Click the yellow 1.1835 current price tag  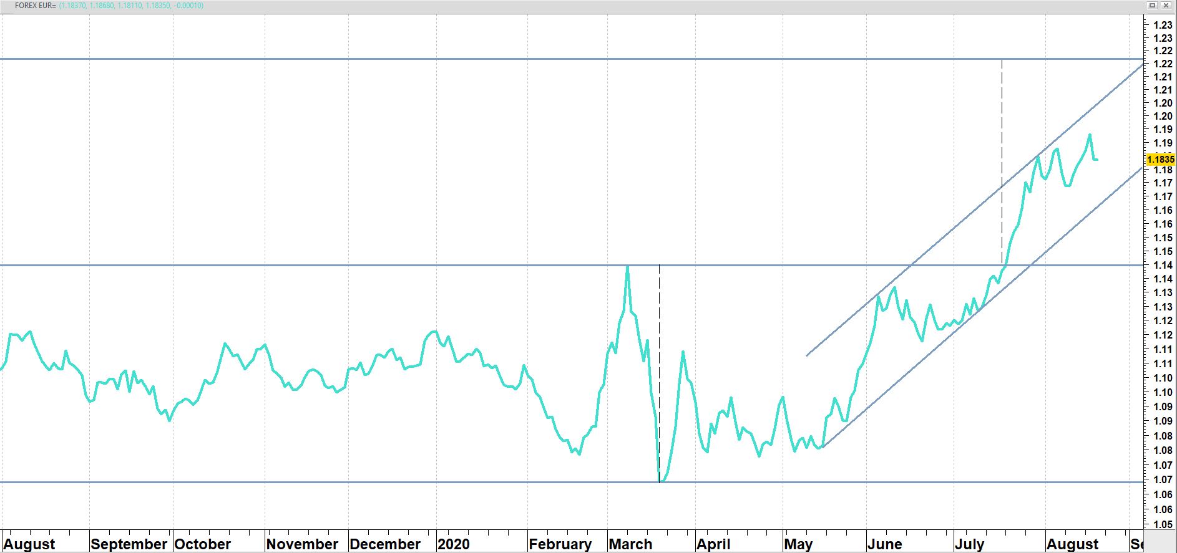1160,160
